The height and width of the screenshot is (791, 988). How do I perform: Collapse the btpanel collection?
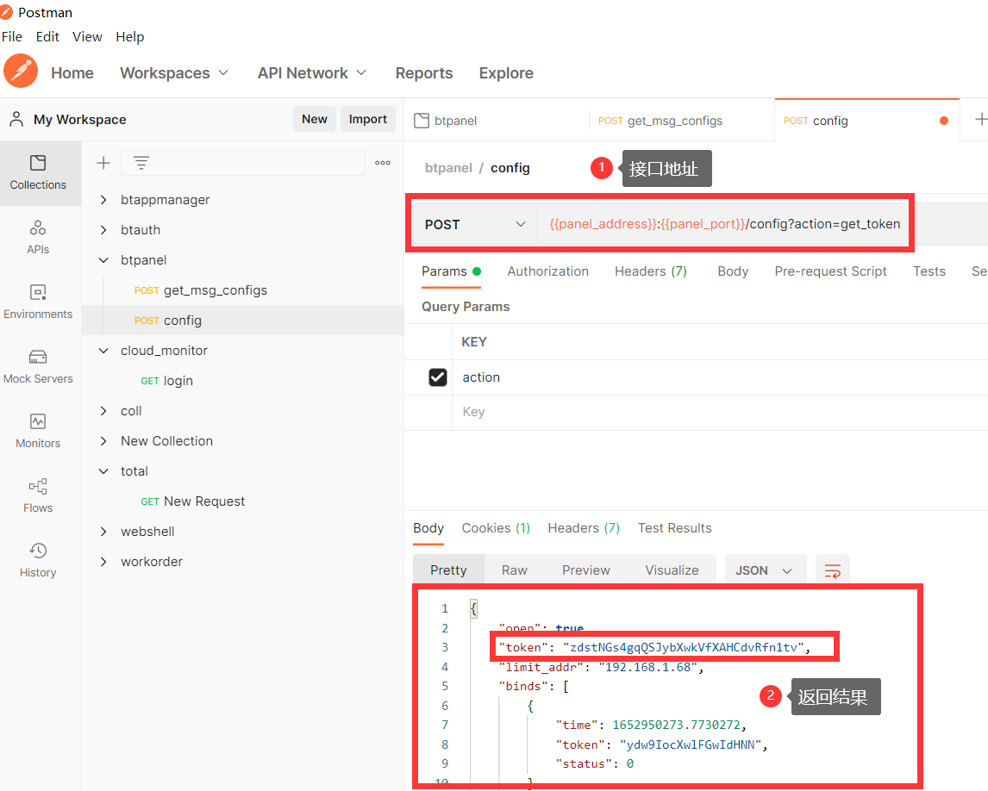(x=103, y=260)
